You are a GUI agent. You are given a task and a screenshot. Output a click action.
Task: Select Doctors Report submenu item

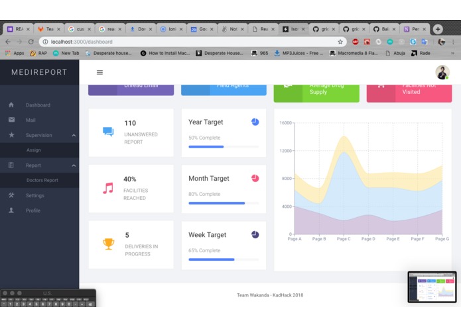39,180
